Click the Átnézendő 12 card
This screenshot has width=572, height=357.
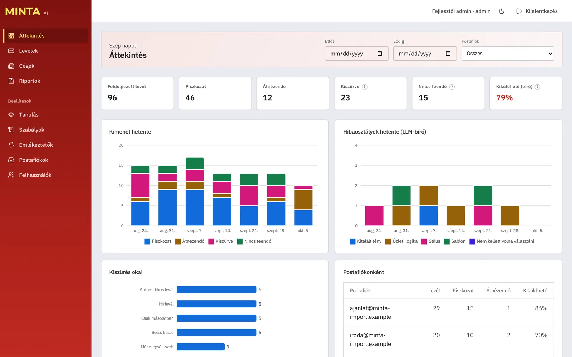pyautogui.click(x=292, y=93)
